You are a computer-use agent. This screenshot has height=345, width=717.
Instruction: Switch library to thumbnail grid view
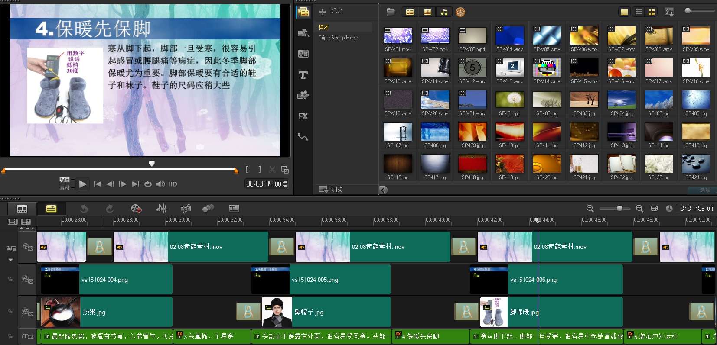tap(651, 12)
